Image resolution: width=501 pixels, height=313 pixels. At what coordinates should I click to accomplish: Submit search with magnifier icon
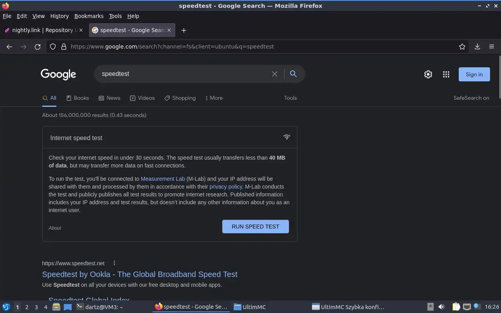click(293, 74)
